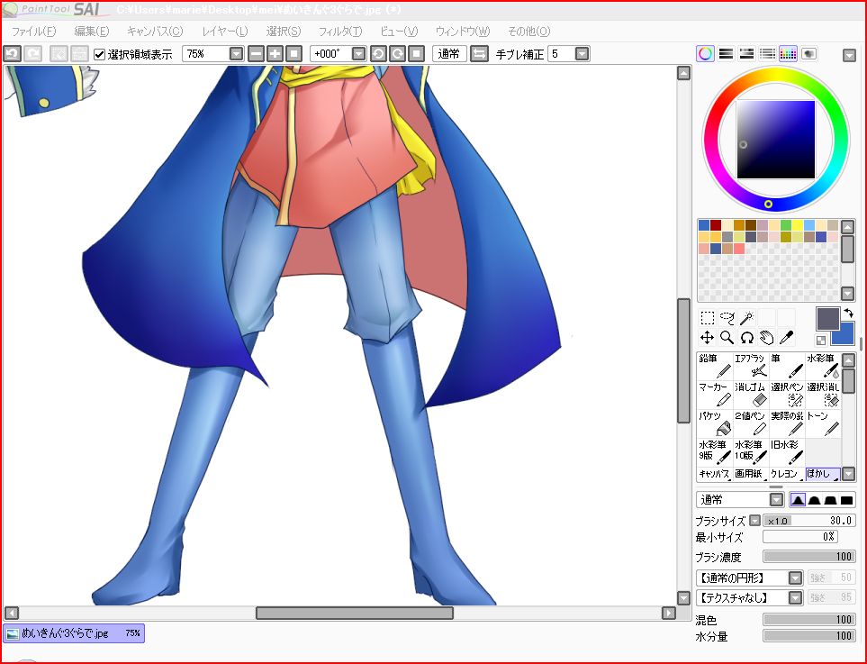Choose the バケツ bucket fill tool

coord(714,423)
